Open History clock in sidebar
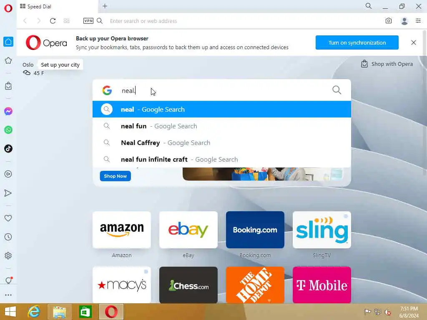This screenshot has height=320, width=427. tap(8, 237)
